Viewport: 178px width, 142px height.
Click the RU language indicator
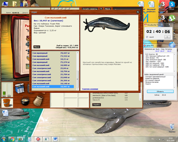coord(153,139)
